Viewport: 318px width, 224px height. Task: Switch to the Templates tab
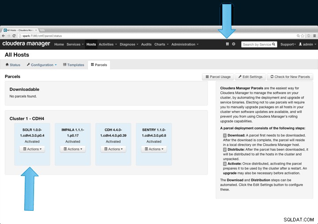coord(73,65)
